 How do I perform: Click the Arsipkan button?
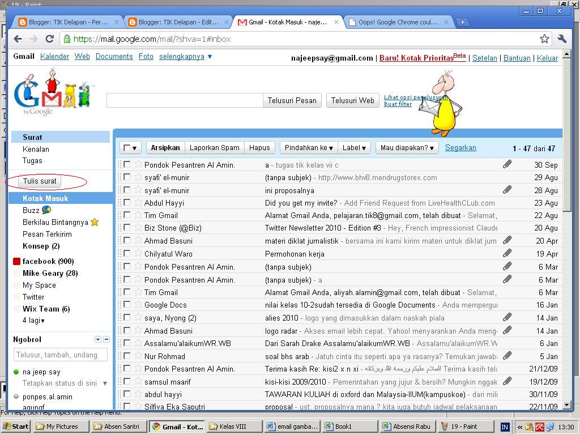(165, 148)
